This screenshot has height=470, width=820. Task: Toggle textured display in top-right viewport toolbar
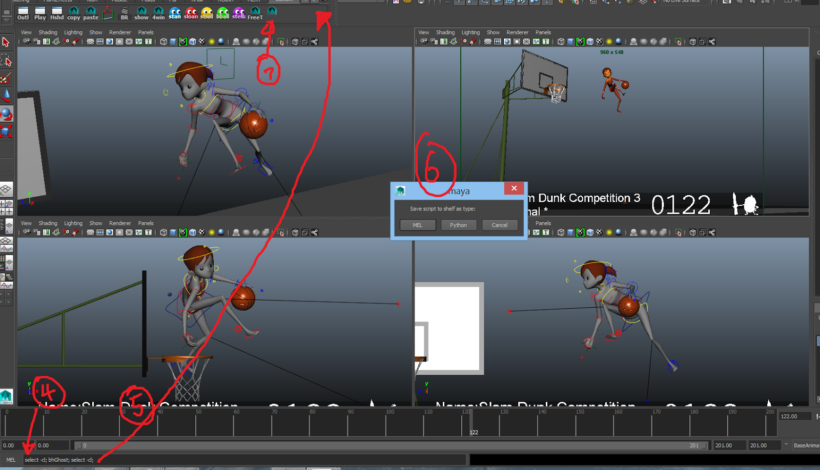(x=600, y=41)
